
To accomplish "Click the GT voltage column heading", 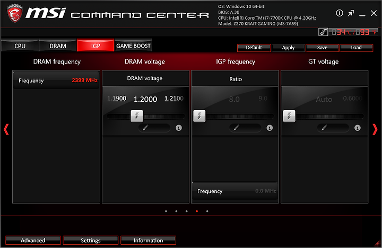I will [323, 61].
